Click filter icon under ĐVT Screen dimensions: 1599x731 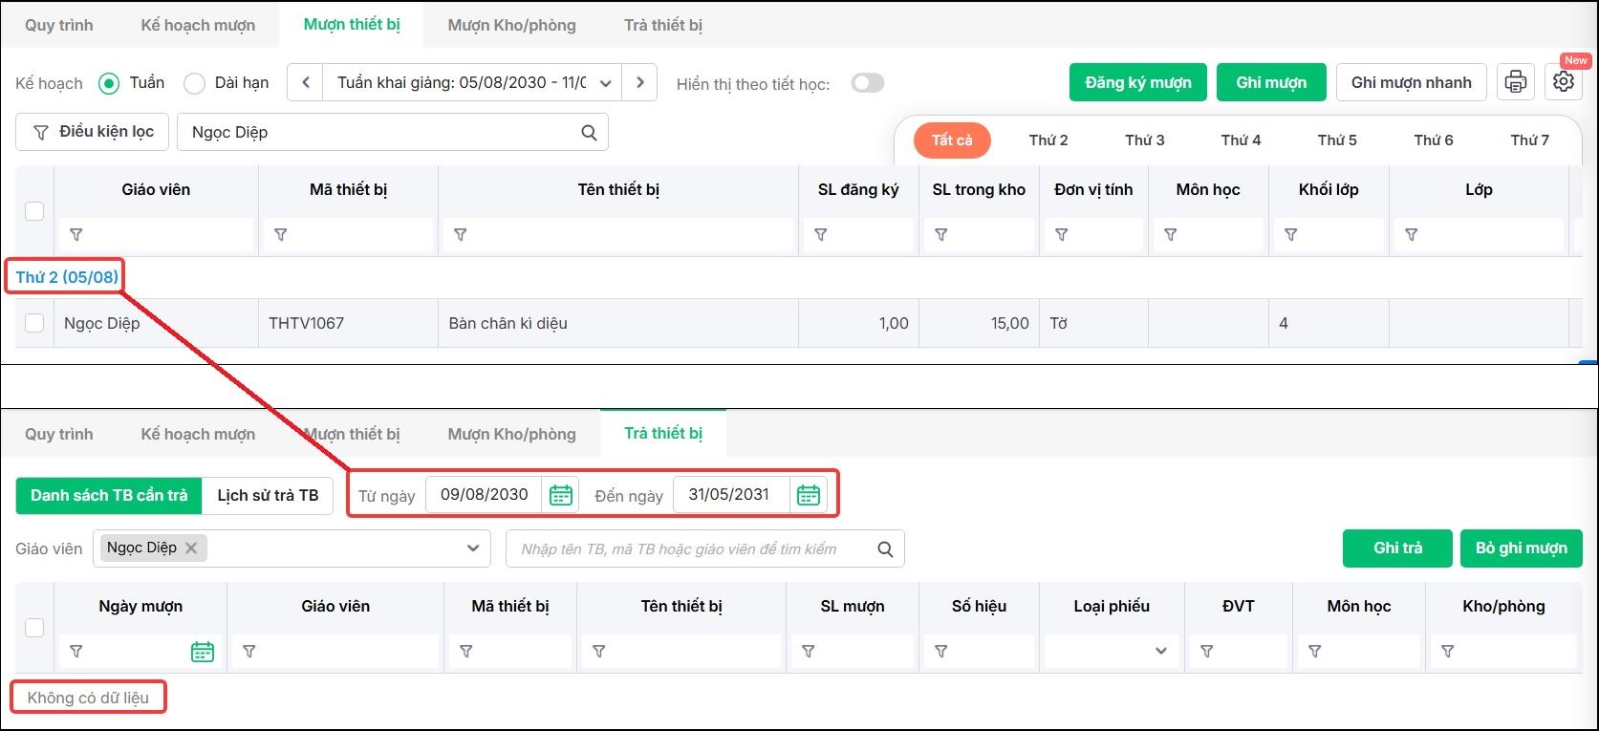(x=1207, y=651)
